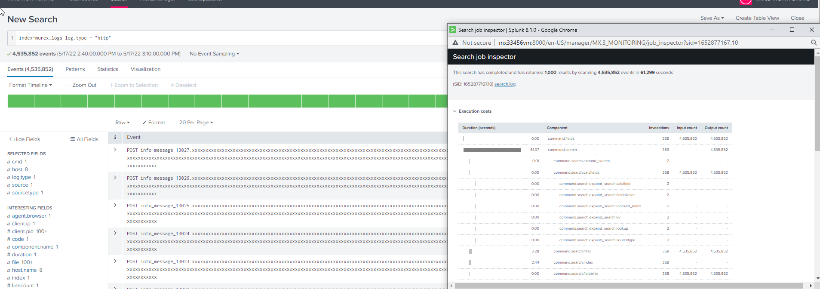Open the Format pencil option for events

pos(154,123)
